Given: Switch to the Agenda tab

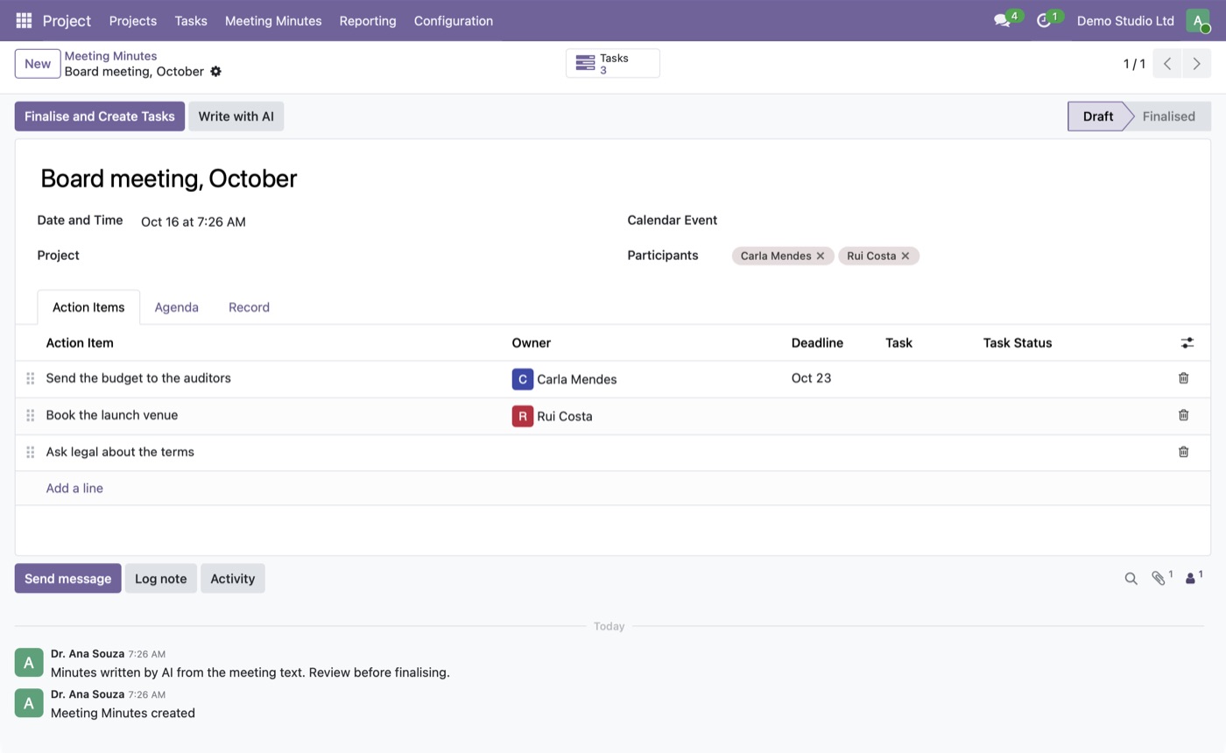Looking at the screenshot, I should (177, 307).
